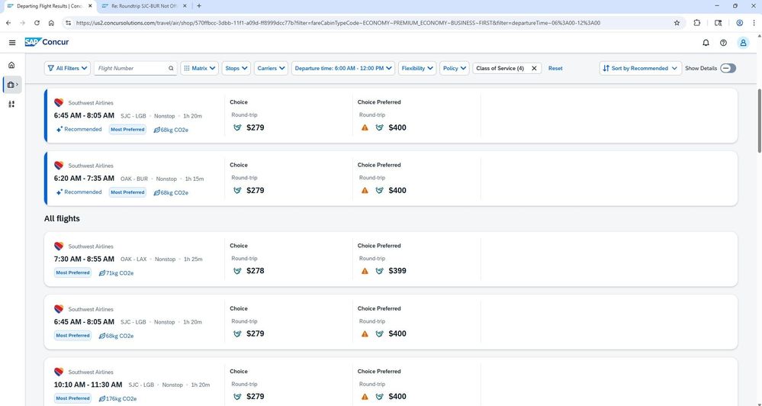Open browser home page button
Viewport: 762px width, 406px height.
pos(51,23)
